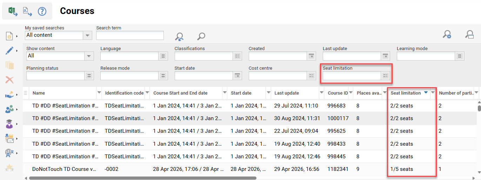Open Classifications picker icon
This screenshot has height=180, width=481.
(x=237, y=56)
